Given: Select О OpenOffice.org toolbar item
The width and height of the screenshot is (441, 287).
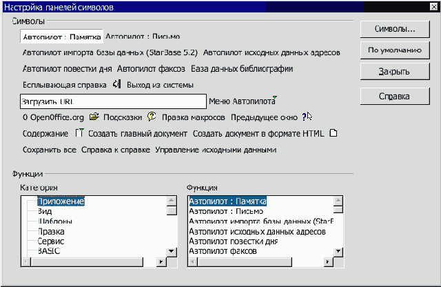Looking at the screenshot, I should pos(53,117).
